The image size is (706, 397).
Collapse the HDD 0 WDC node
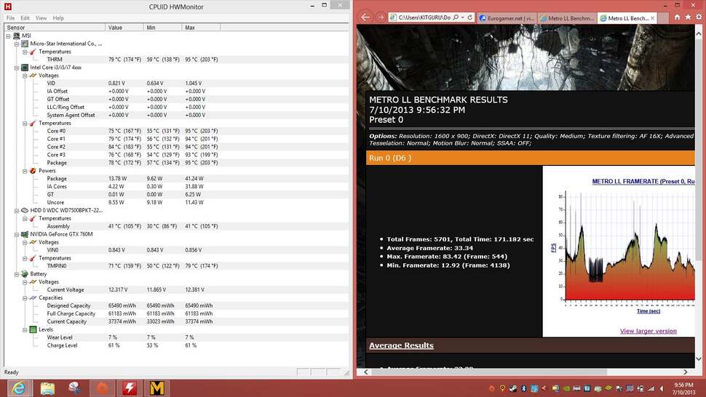[16, 210]
